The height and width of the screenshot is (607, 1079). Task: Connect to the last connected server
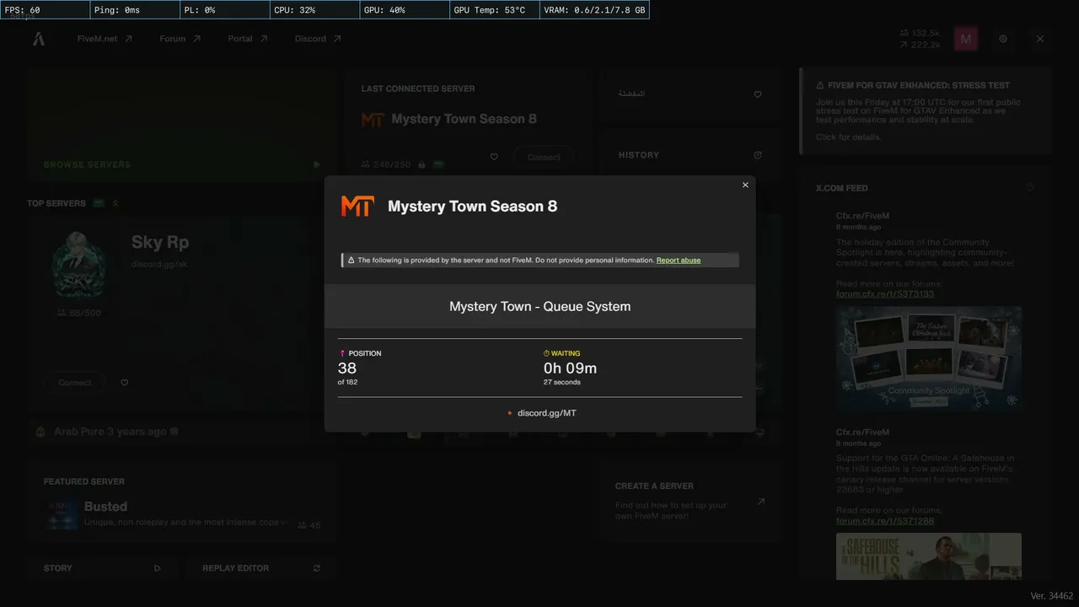pos(544,158)
